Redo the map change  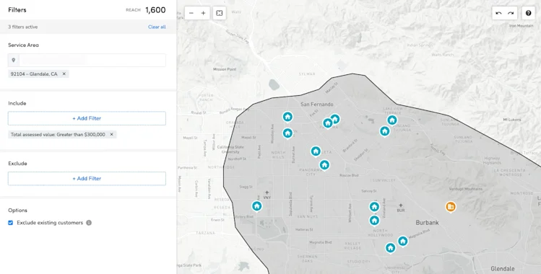511,13
